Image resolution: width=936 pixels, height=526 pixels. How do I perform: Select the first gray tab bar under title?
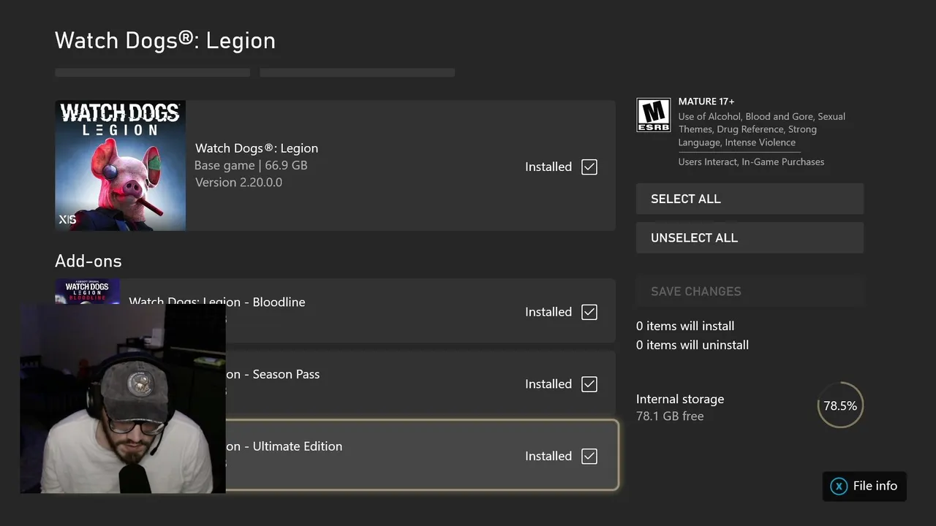click(152, 72)
